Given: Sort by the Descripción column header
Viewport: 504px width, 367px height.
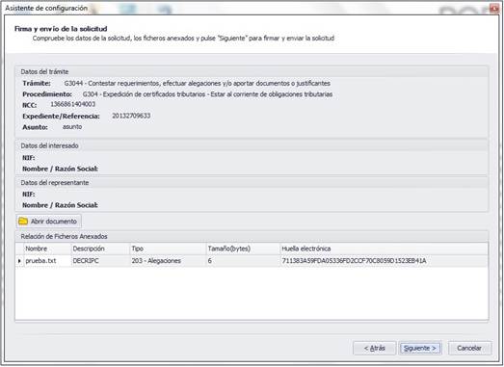Looking at the screenshot, I should click(x=100, y=249).
